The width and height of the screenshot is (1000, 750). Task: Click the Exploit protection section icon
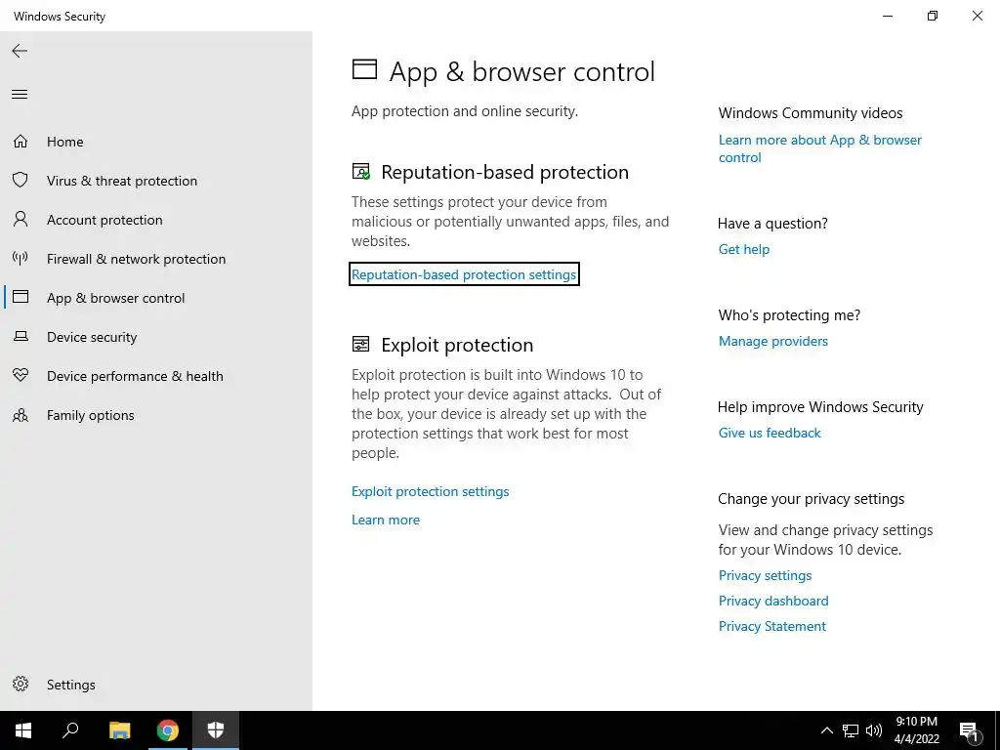tap(361, 345)
